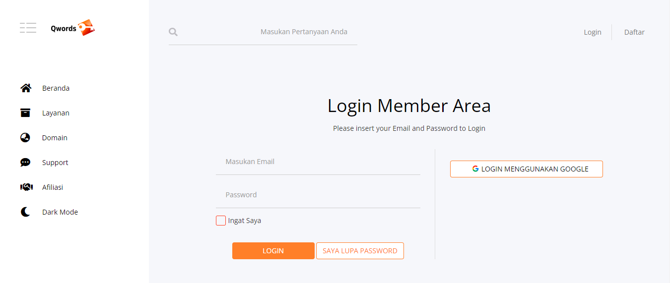This screenshot has height=283, width=670.
Task: Click the Support chat bubble icon
Action: pyautogui.click(x=25, y=163)
